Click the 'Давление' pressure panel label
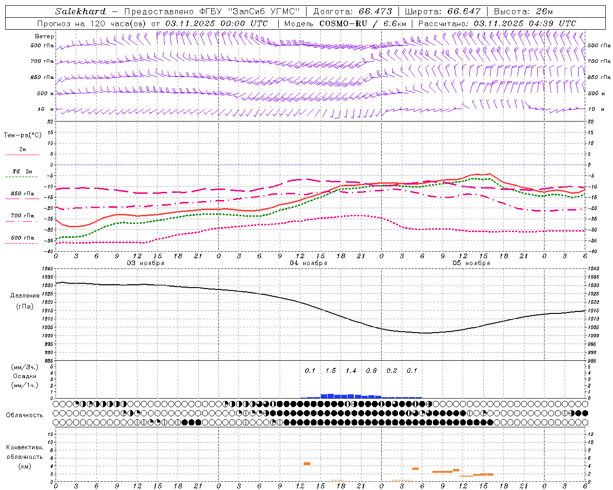The width and height of the screenshot is (613, 490). tap(25, 296)
